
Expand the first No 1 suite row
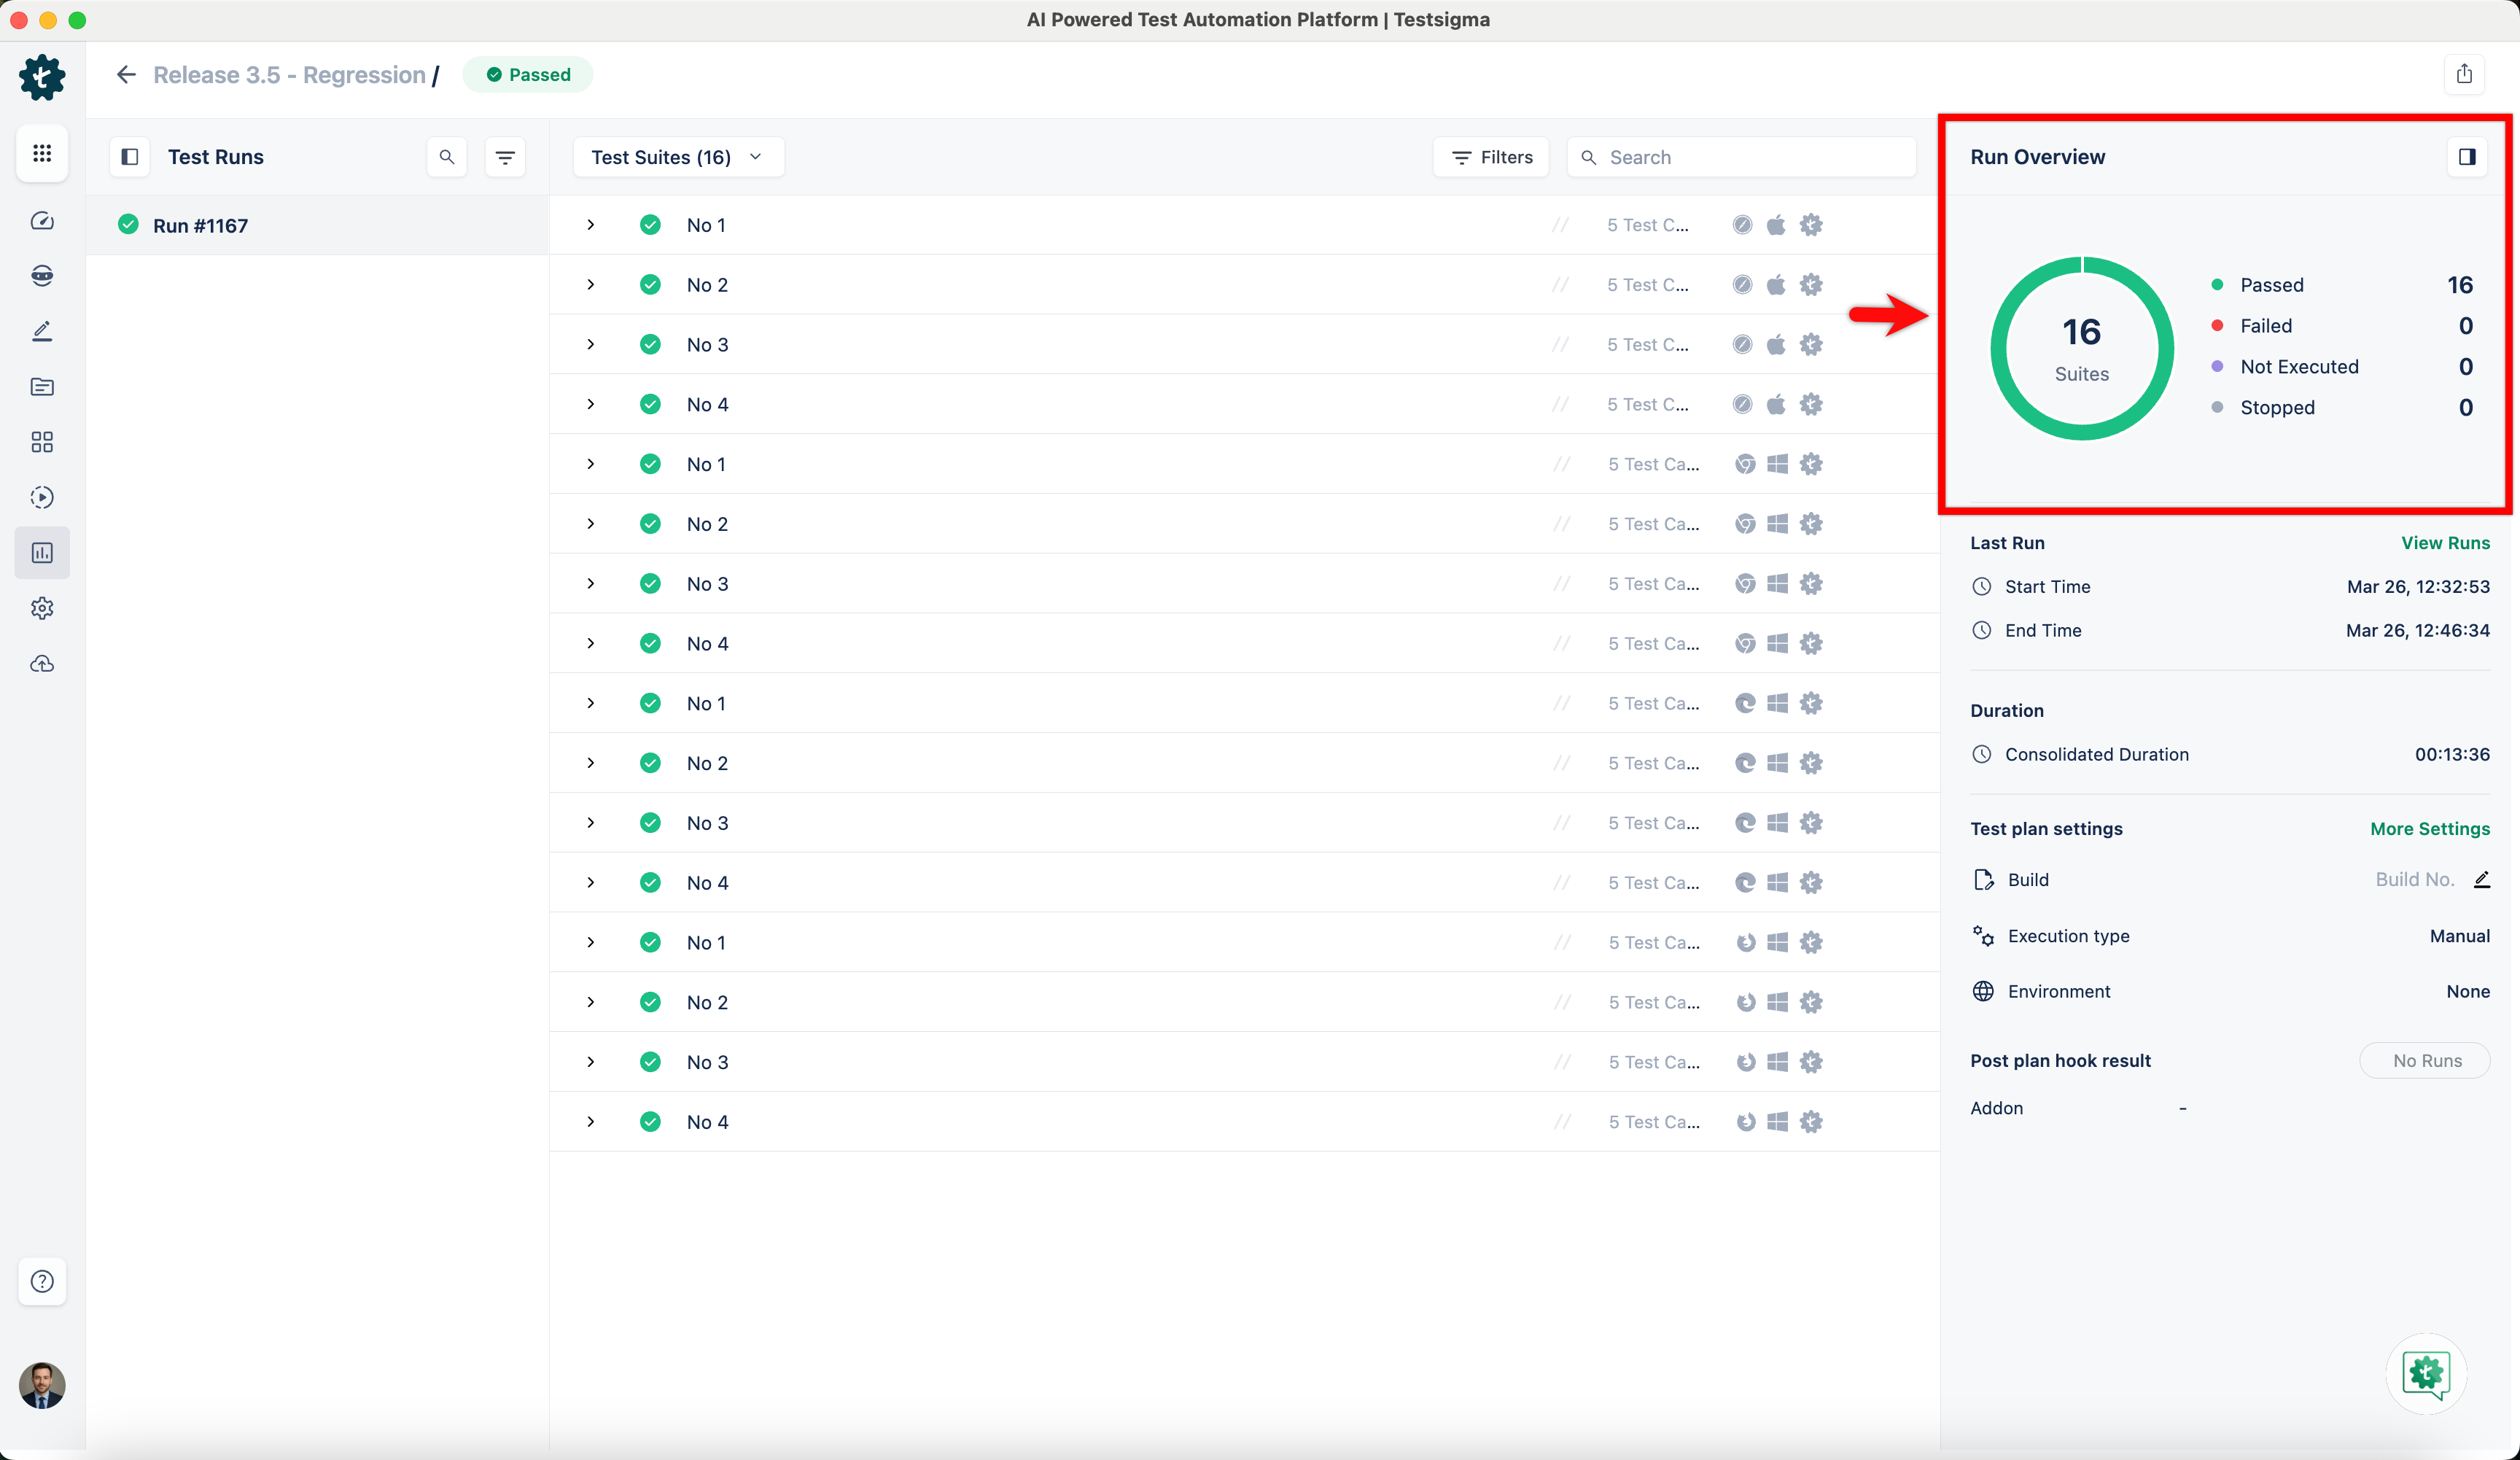pyautogui.click(x=591, y=225)
